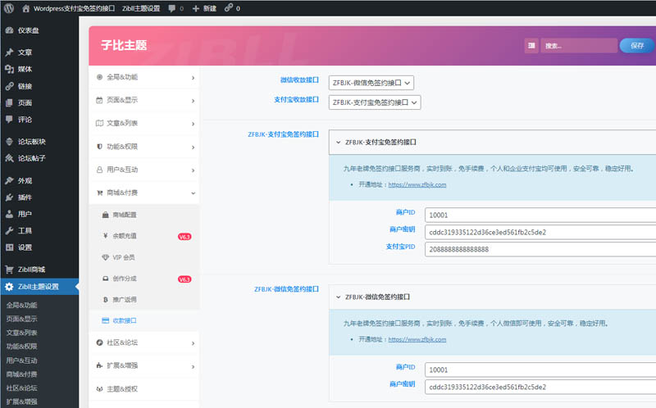This screenshot has height=408, width=656.
Task: Click the 工具 wrench icon
Action: (x=9, y=231)
